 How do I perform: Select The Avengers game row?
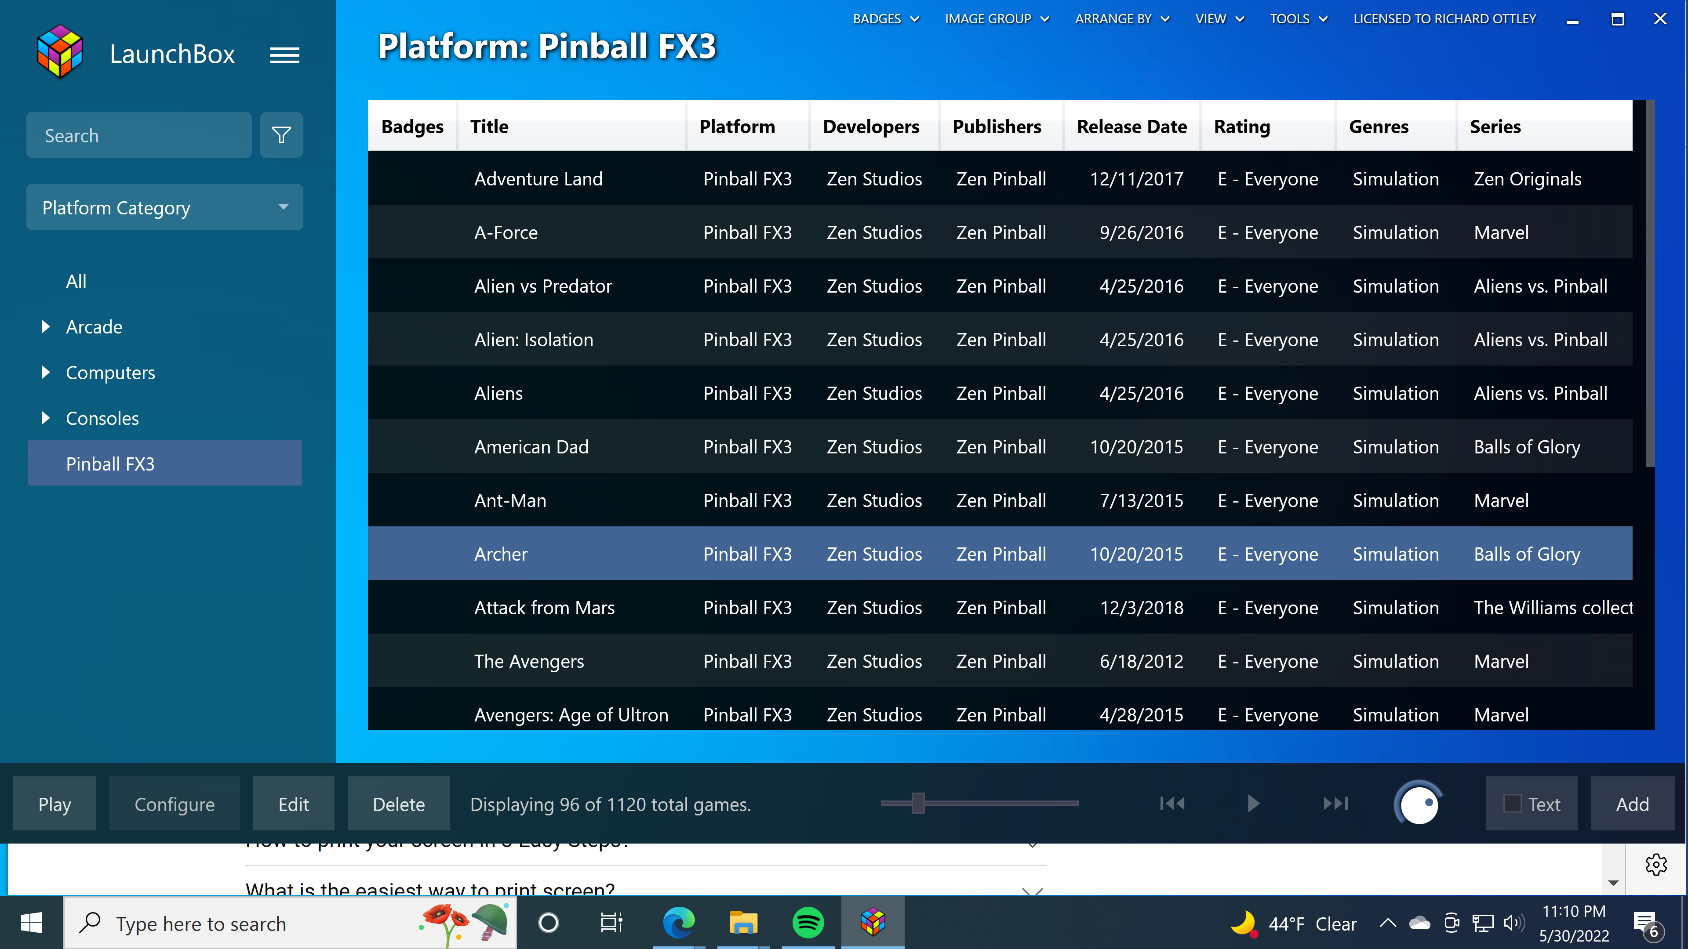click(x=1000, y=661)
